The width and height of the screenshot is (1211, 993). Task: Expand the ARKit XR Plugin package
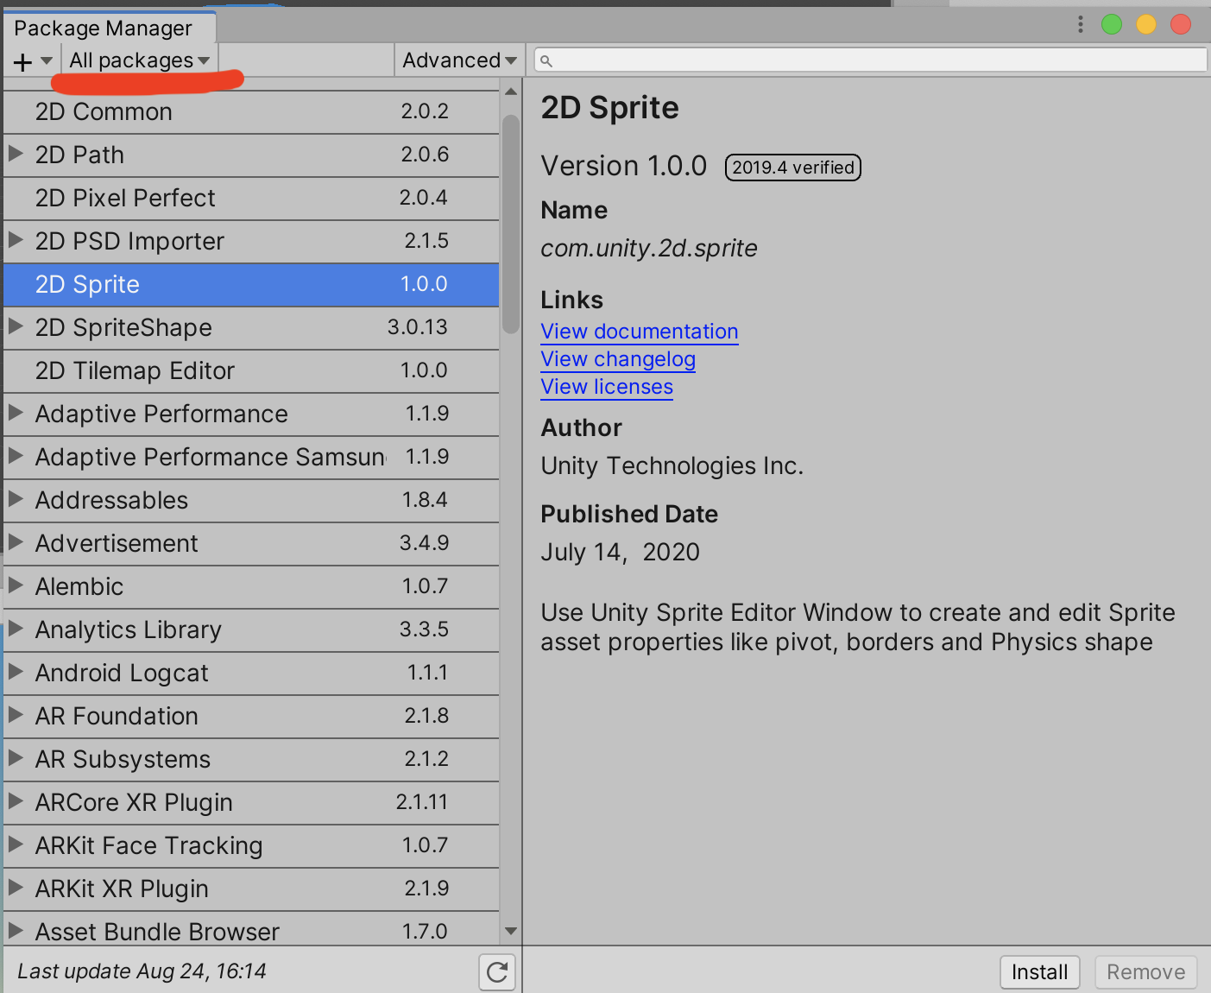[16, 888]
